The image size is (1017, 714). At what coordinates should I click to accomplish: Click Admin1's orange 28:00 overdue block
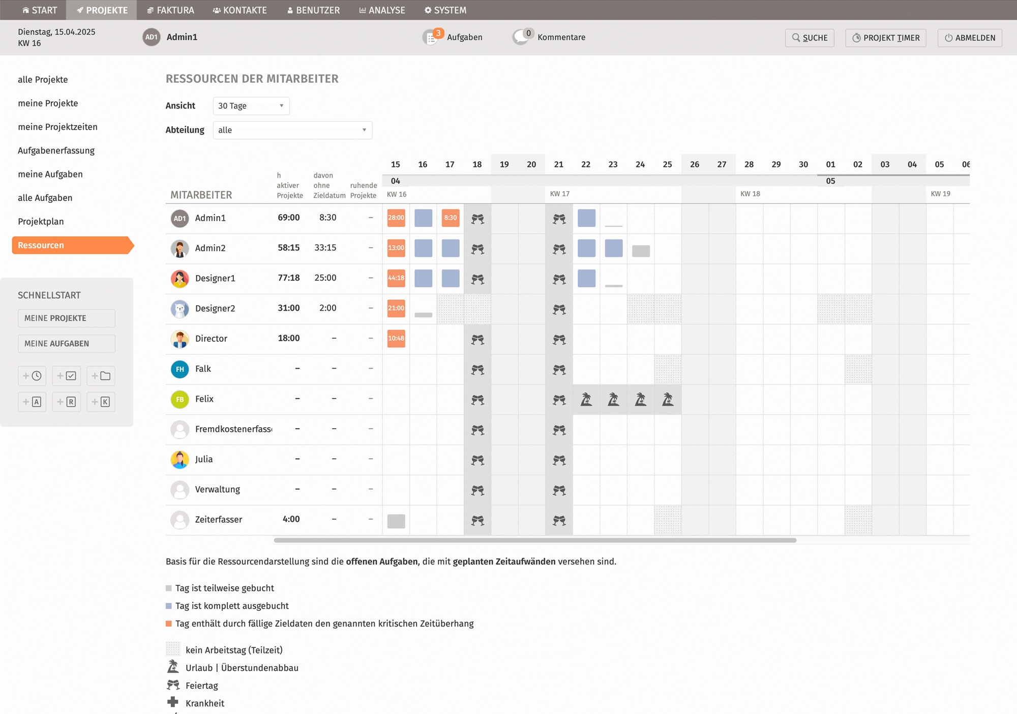tap(396, 218)
